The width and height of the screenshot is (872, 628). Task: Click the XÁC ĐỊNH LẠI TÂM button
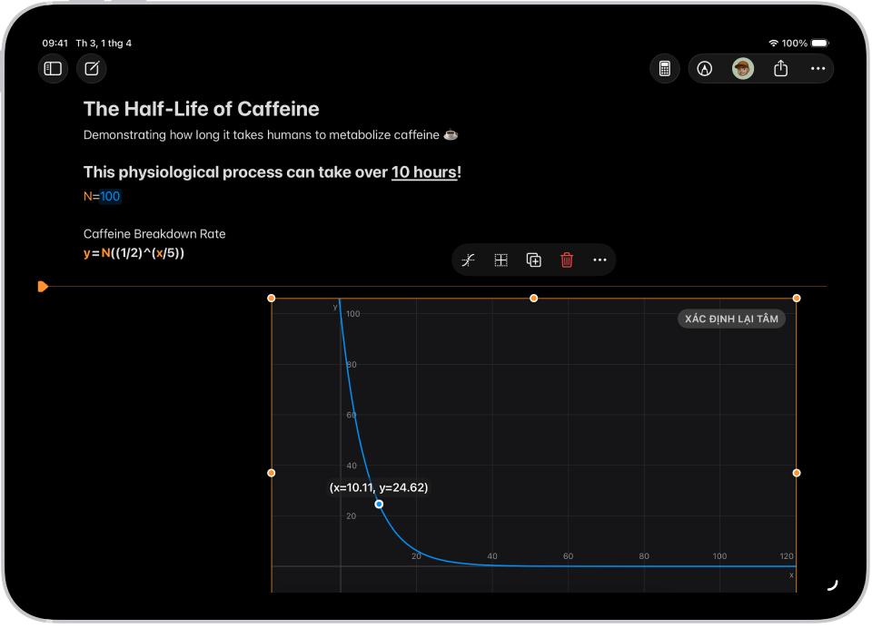[731, 319]
